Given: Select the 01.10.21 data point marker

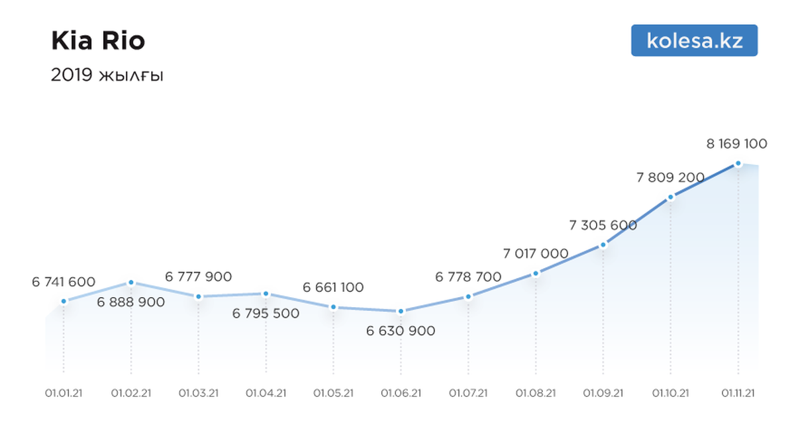Looking at the screenshot, I should click(x=671, y=197).
